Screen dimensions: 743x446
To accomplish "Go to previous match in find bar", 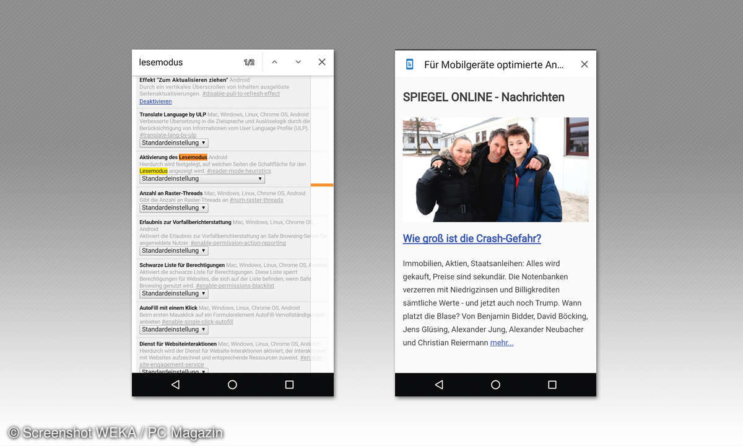I will 274,62.
